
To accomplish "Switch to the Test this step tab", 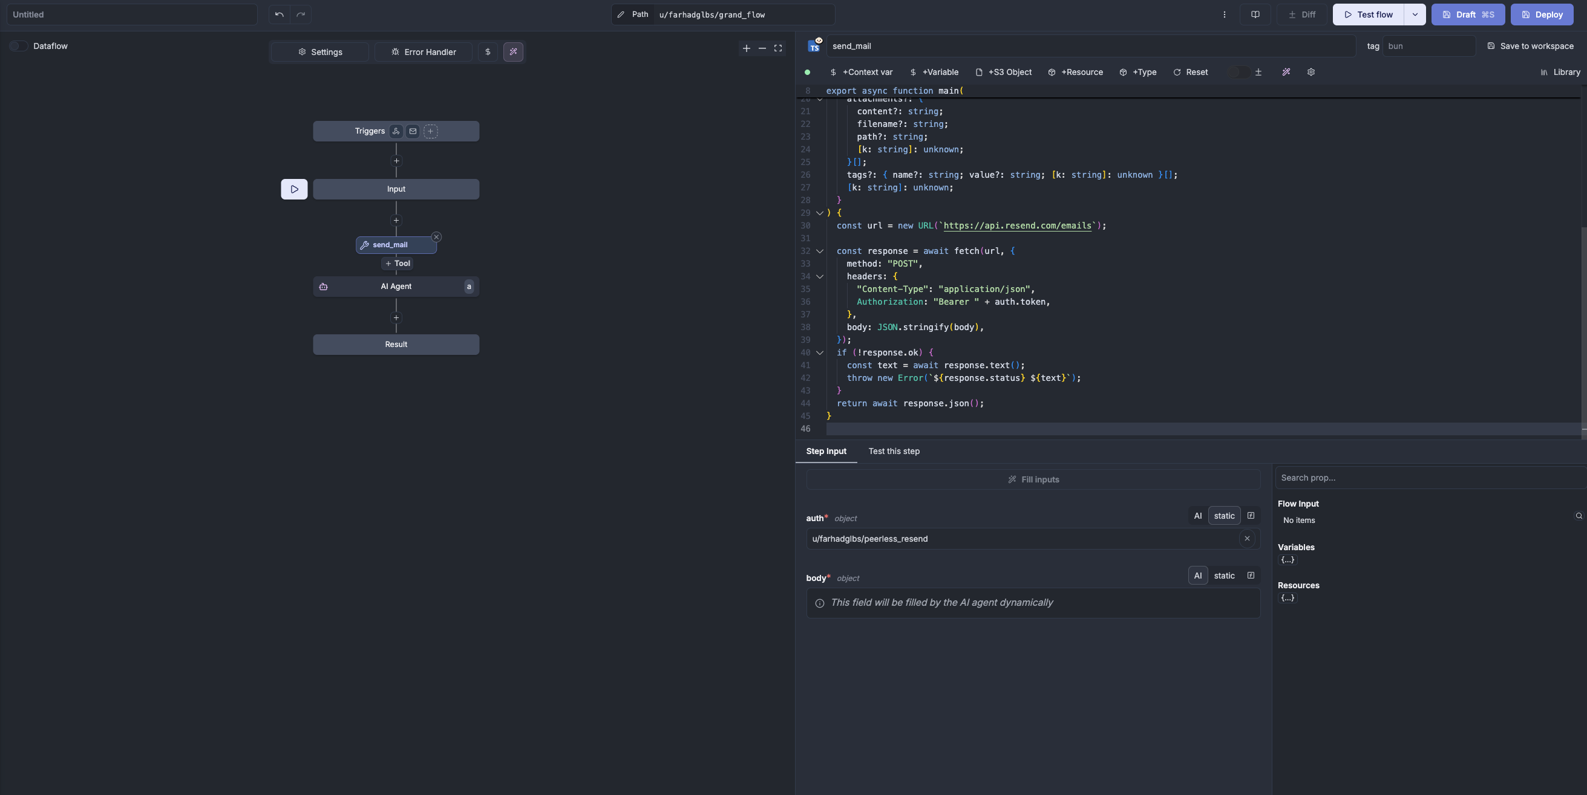I will coord(894,451).
